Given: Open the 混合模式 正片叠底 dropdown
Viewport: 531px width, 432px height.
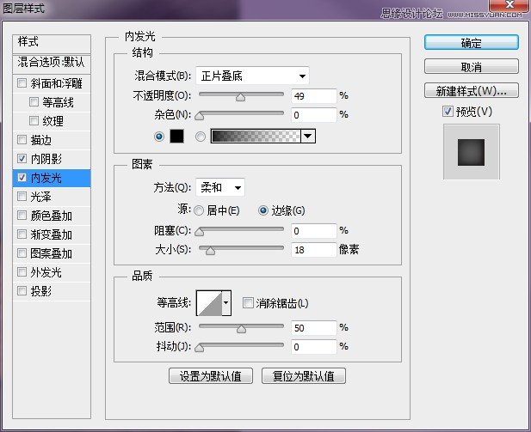Looking at the screenshot, I should [x=252, y=76].
